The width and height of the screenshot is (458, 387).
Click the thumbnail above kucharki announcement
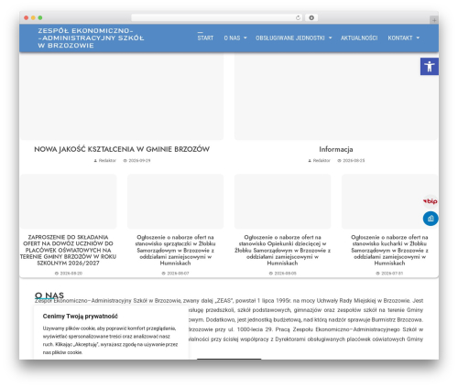tap(390, 201)
